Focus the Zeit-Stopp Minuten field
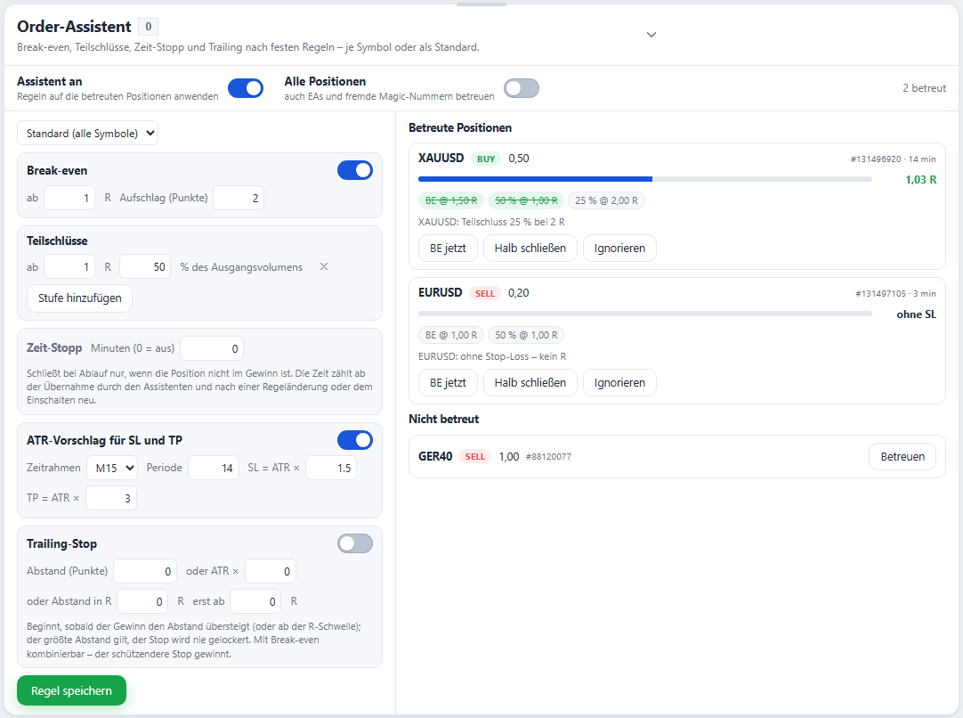Screen dimensions: 963x718 [x=212, y=348]
